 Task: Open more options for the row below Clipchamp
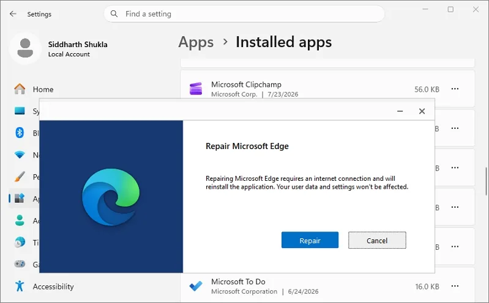pos(455,128)
